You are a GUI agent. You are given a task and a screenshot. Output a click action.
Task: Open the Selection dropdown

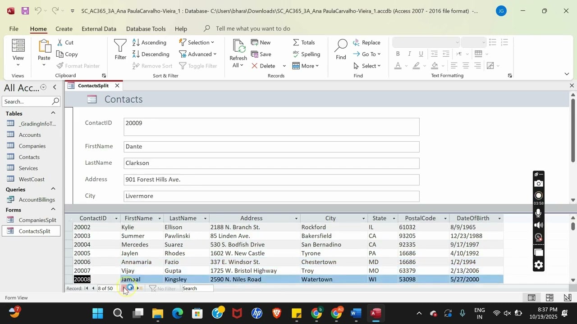[197, 42]
